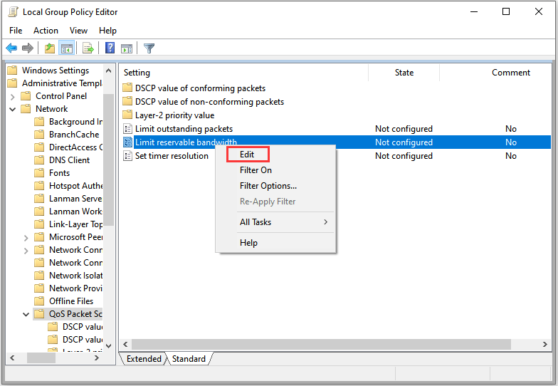558x386 pixels.
Task: Click Not configured state for Set timer resolution
Action: click(x=404, y=155)
